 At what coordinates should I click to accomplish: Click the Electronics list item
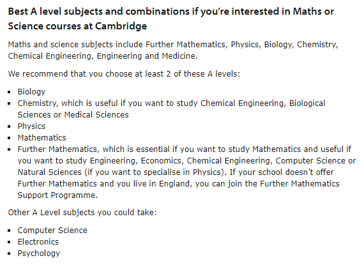coord(38,242)
